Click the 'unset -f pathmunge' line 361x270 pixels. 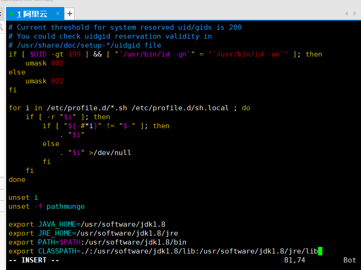[x=47, y=206]
